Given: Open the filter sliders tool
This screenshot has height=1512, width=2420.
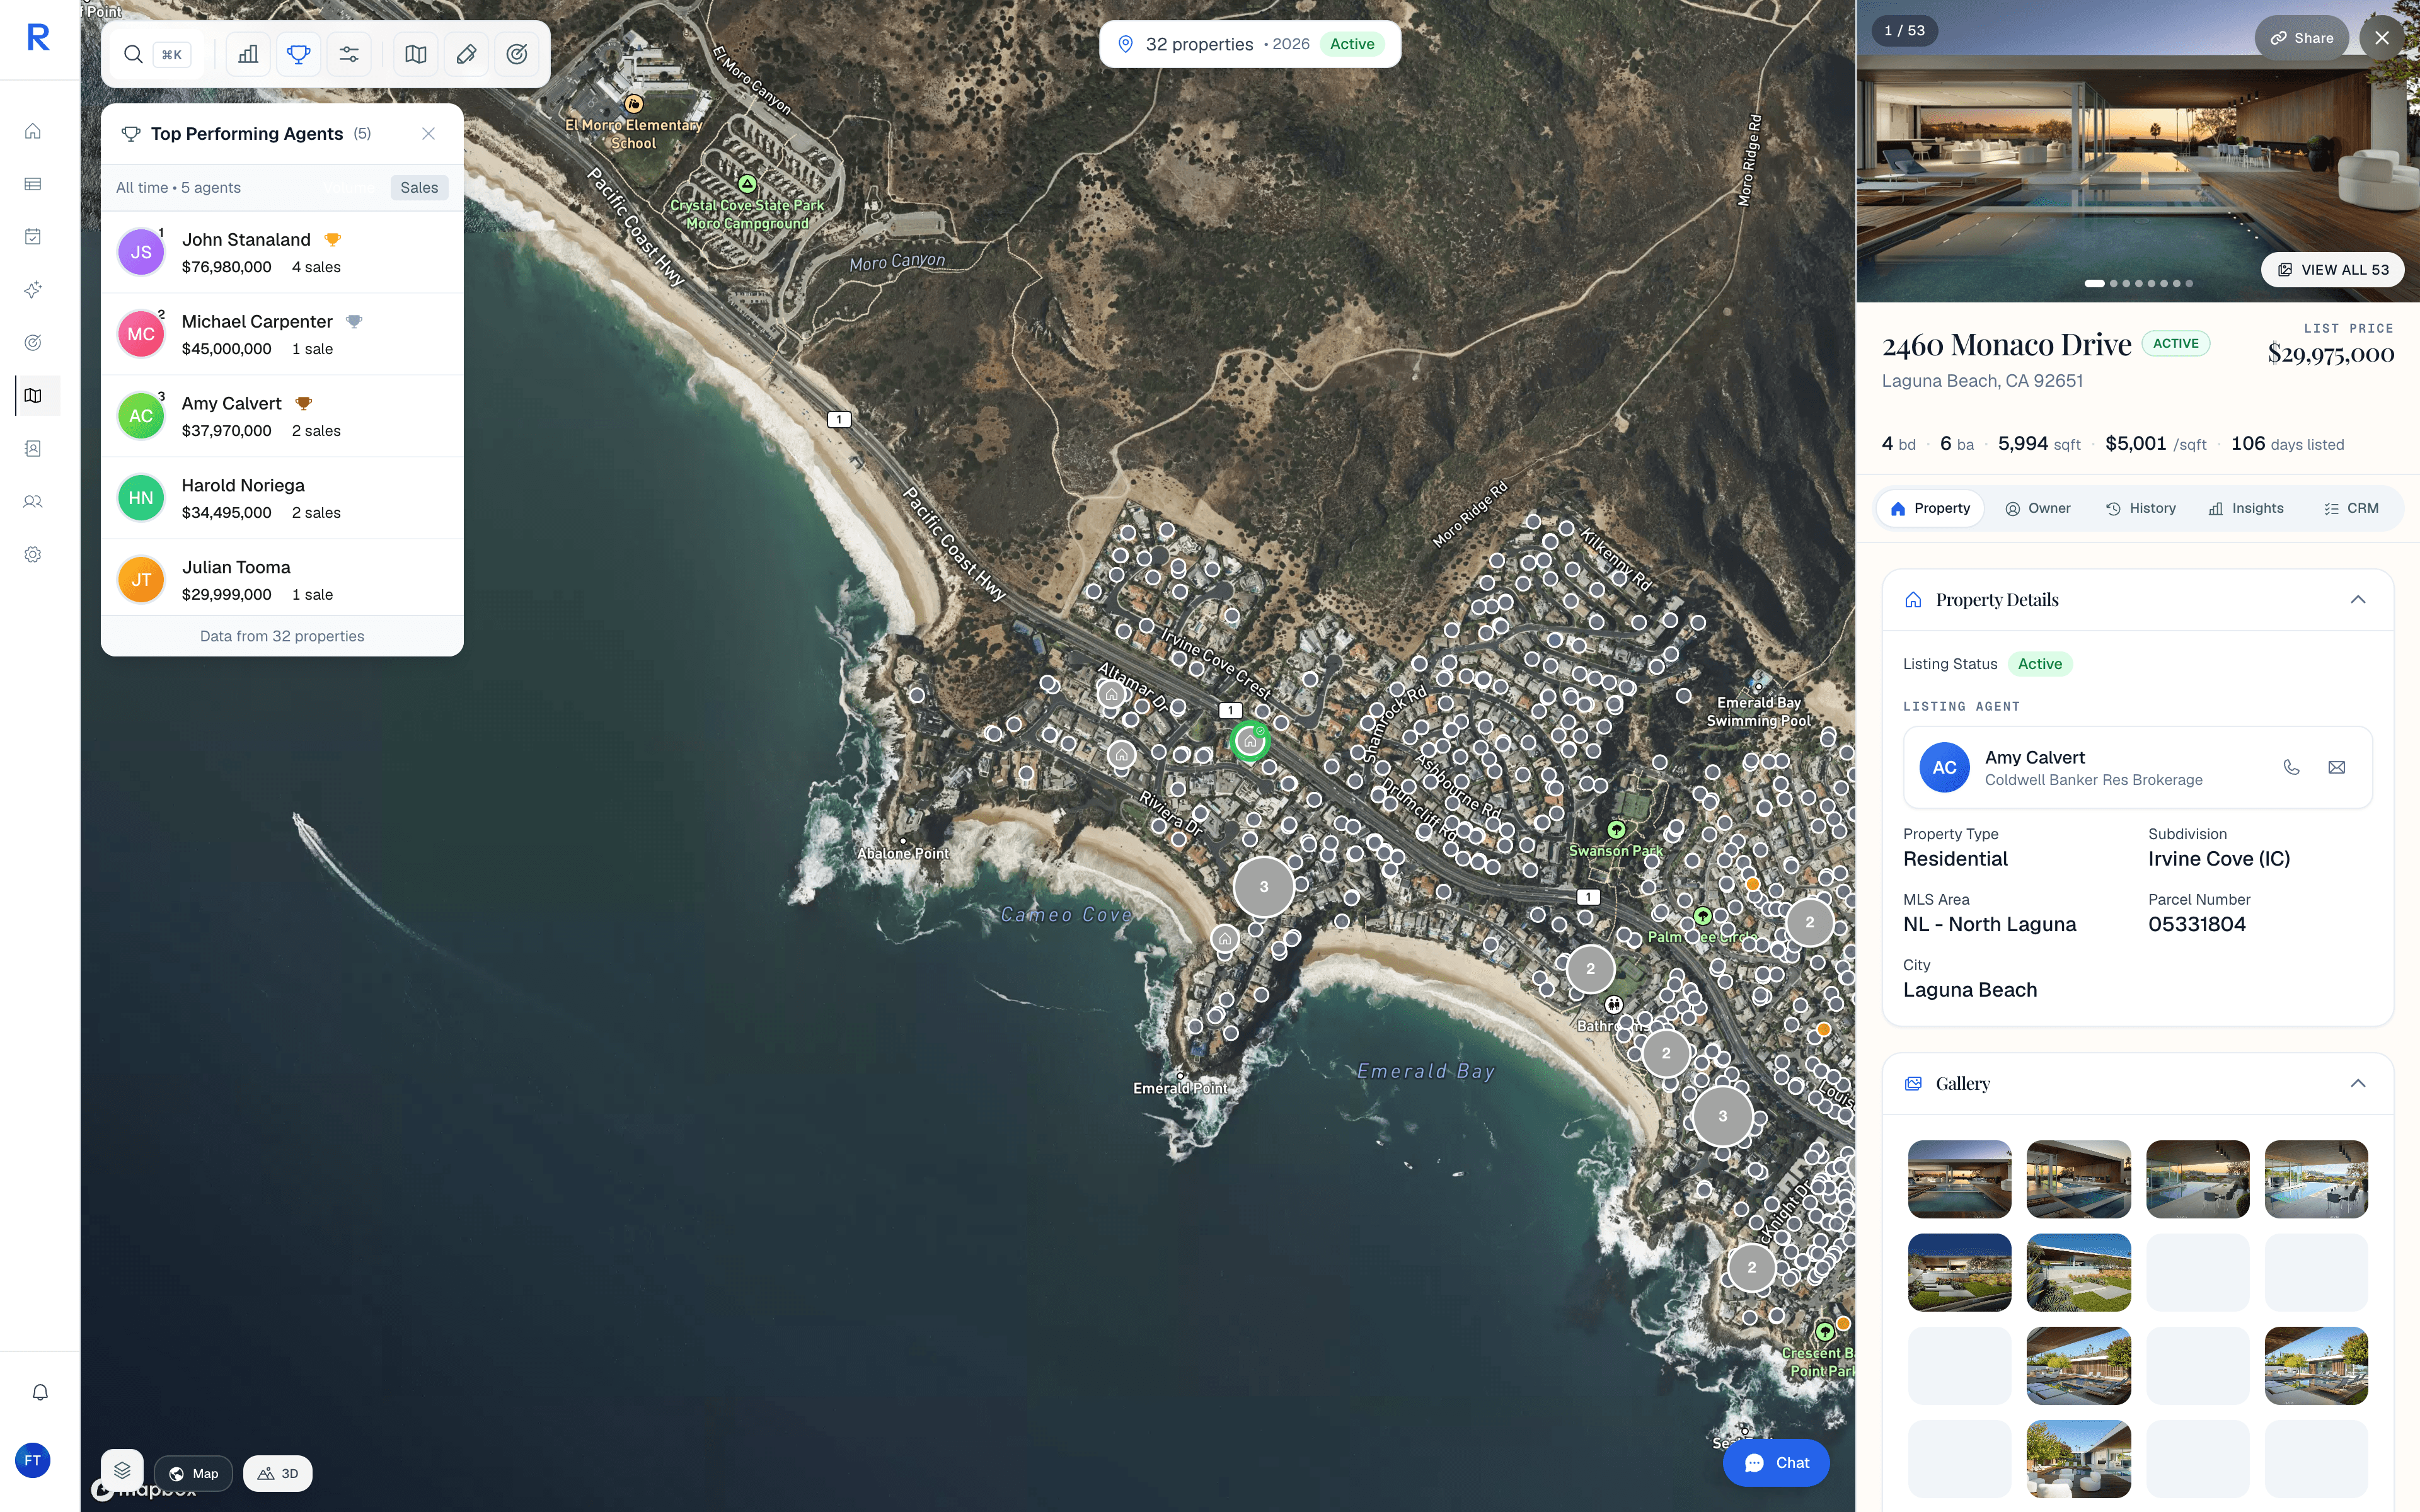Looking at the screenshot, I should 349,54.
